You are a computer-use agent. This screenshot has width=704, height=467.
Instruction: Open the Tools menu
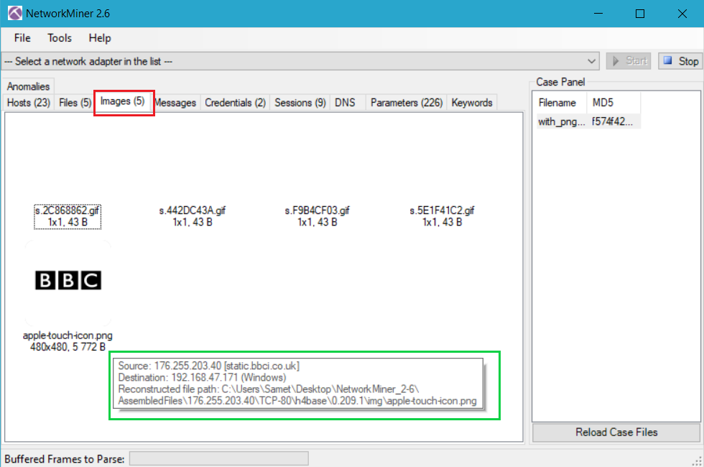(x=60, y=38)
